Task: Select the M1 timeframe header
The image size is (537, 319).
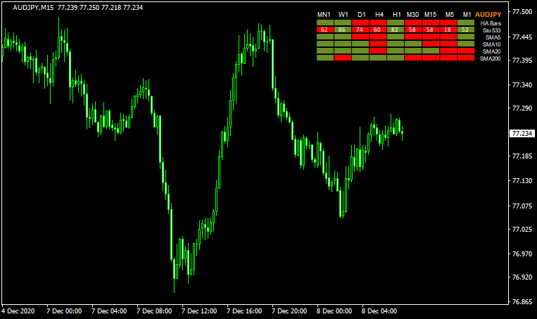Action: pos(467,15)
